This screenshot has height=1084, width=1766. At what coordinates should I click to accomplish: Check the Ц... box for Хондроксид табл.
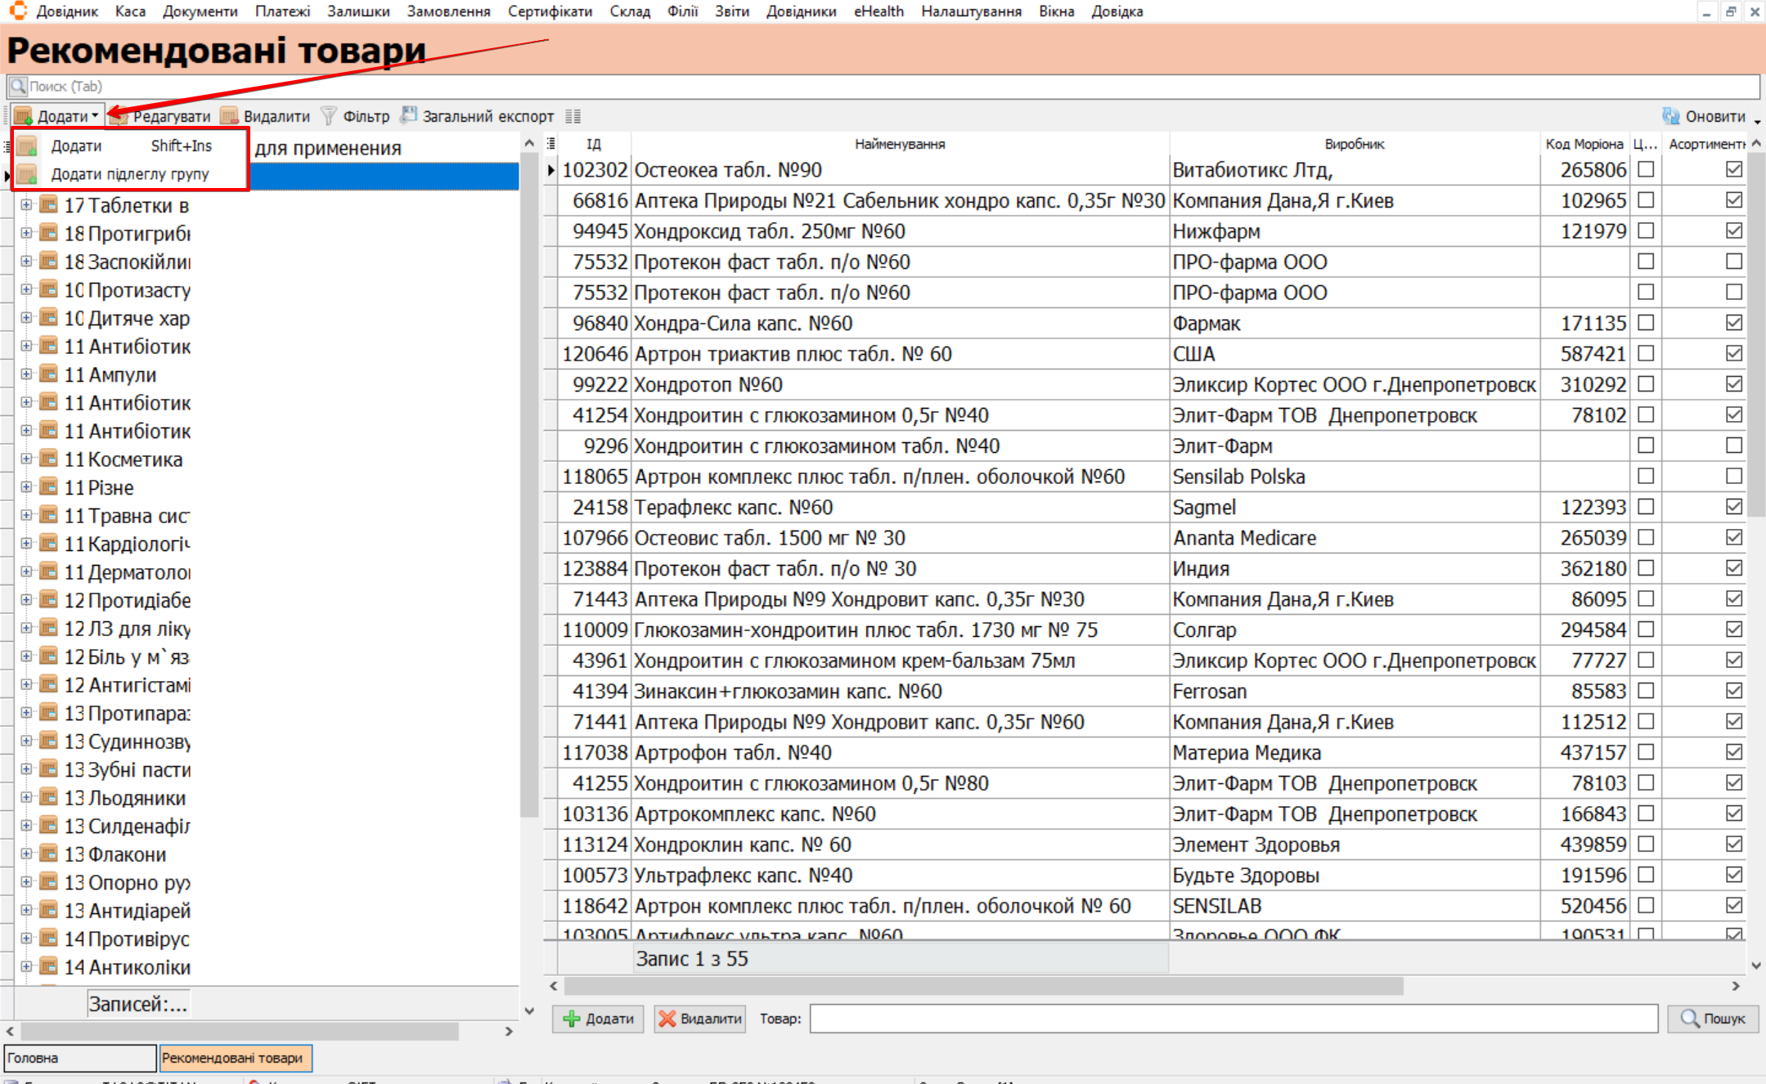click(x=1646, y=231)
